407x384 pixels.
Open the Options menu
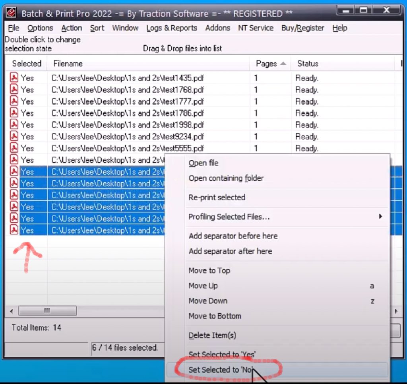click(x=40, y=28)
